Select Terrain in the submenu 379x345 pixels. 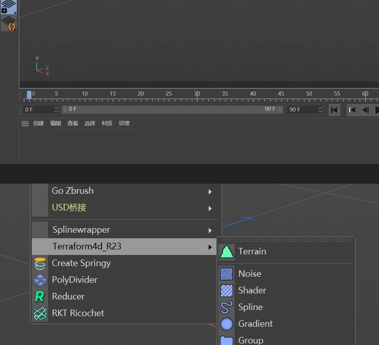286,251
